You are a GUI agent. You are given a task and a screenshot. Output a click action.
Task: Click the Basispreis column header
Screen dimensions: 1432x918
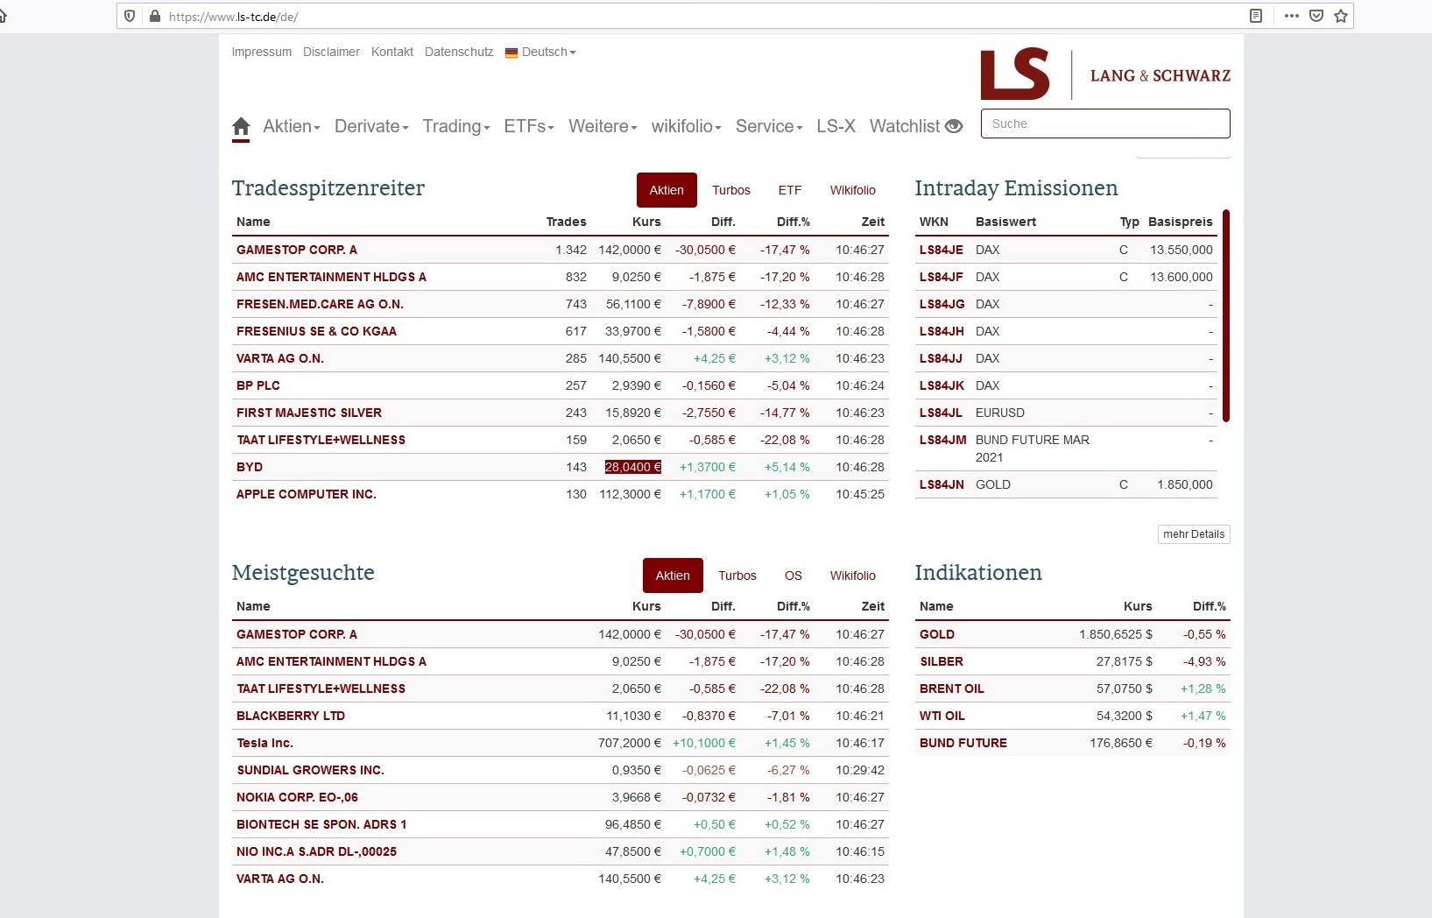(1181, 222)
